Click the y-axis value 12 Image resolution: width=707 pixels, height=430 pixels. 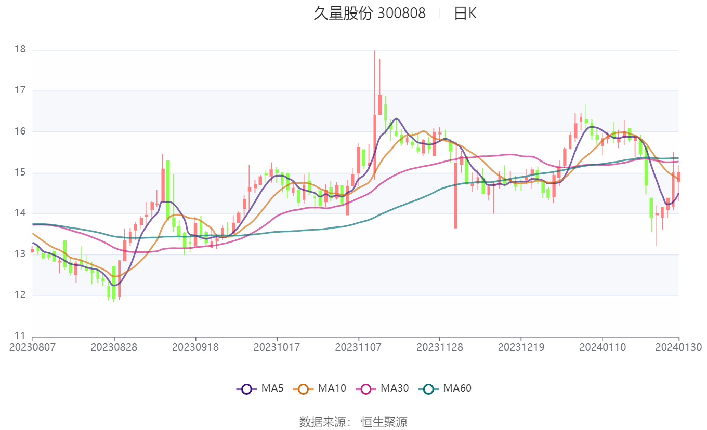click(x=20, y=295)
